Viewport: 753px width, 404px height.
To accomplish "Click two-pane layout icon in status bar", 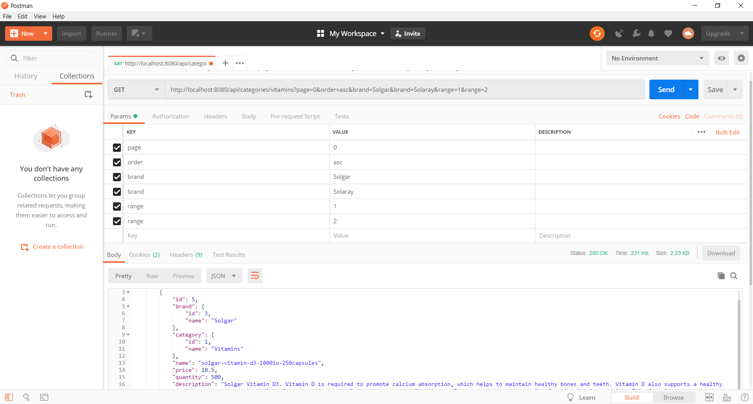I will 709,397.
